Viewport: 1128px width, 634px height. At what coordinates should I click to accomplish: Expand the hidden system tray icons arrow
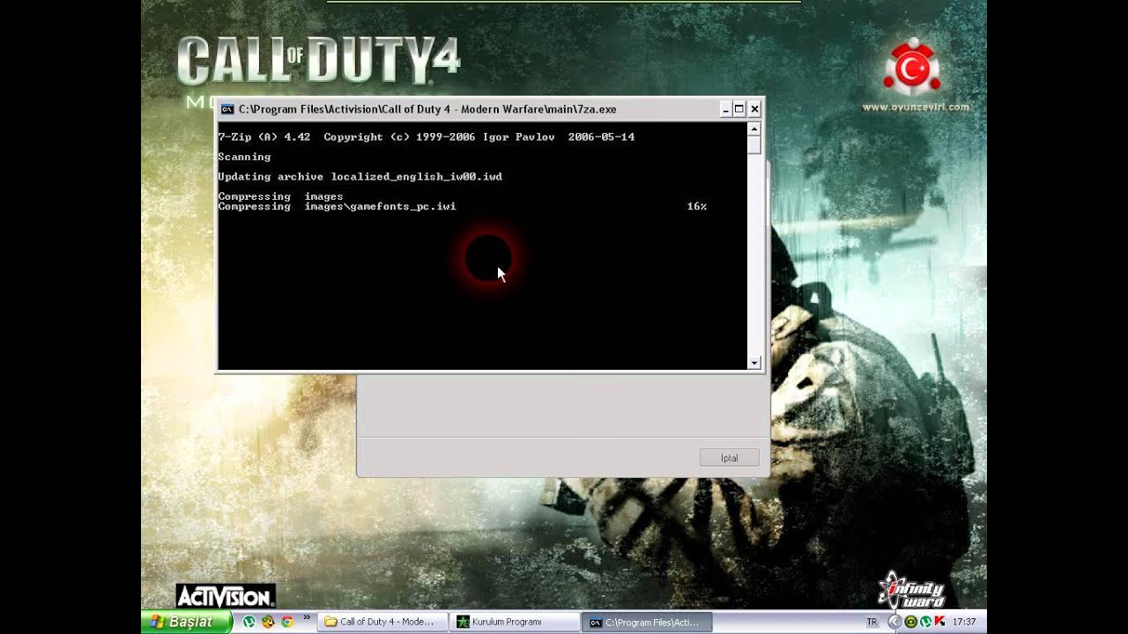pyautogui.click(x=894, y=622)
